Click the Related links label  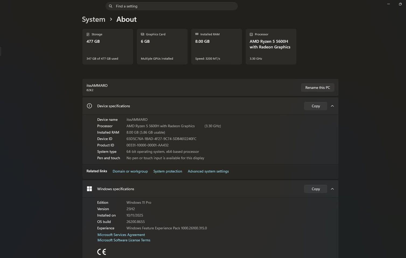[97, 171]
